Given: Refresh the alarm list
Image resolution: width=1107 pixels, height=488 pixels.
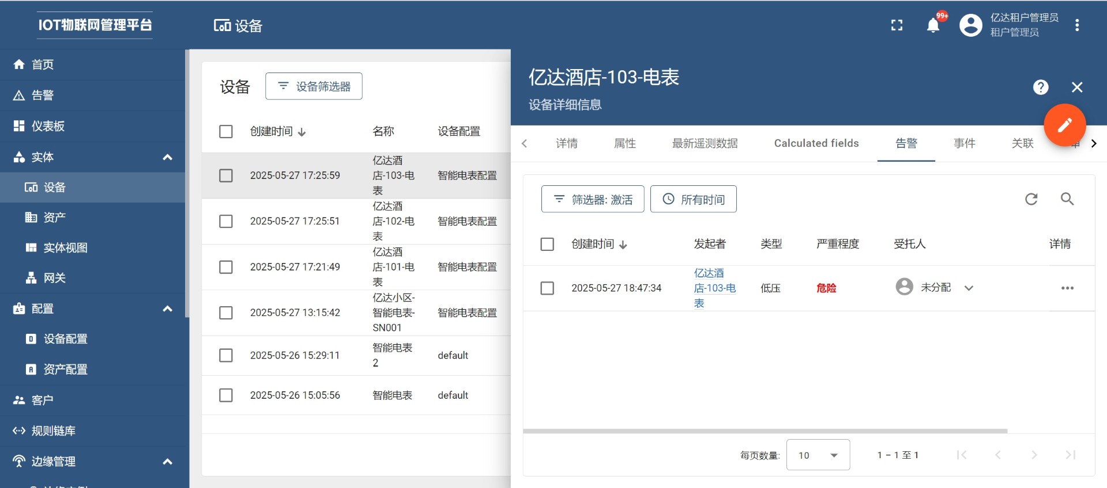Looking at the screenshot, I should coord(1031,199).
